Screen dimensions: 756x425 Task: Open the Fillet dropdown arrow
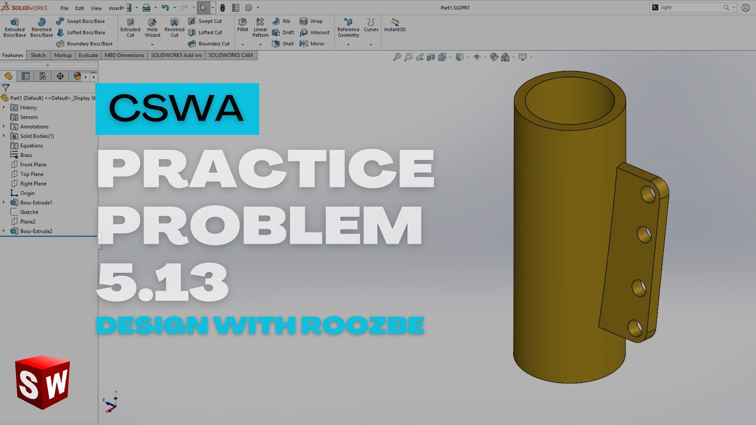(243, 45)
